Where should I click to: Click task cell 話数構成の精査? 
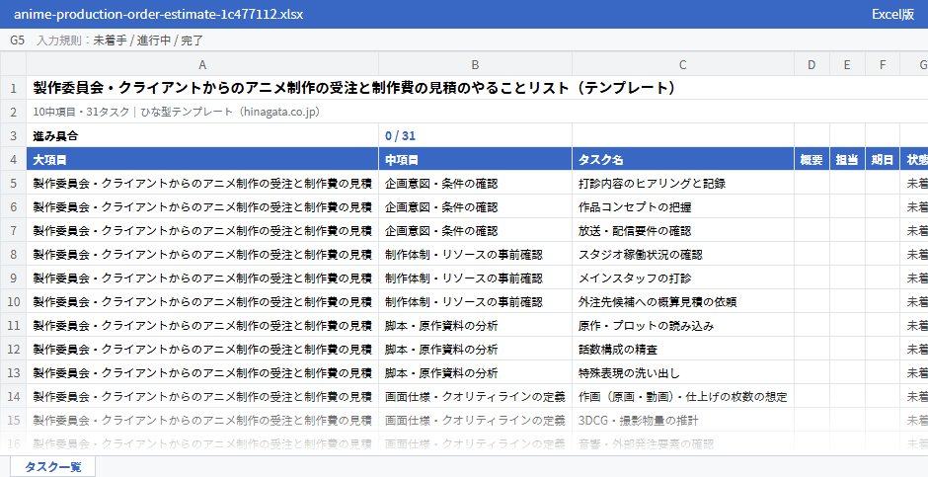point(683,349)
